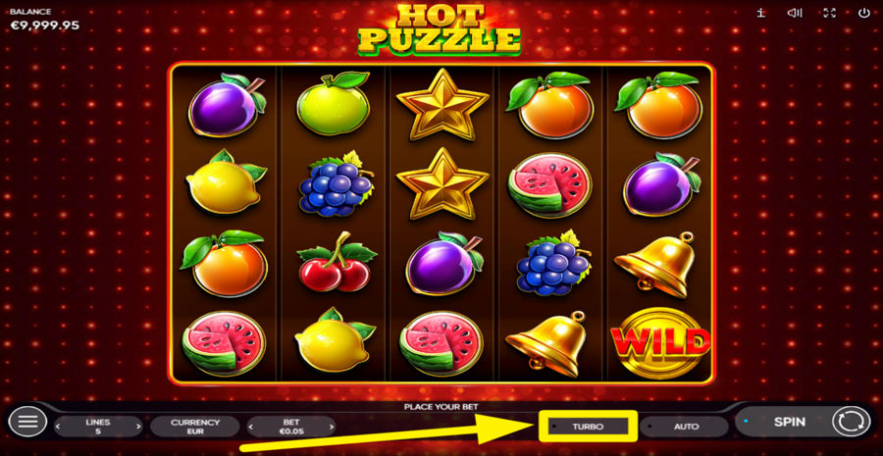Decrease the number of Lines
The width and height of the screenshot is (883, 456).
coord(58,427)
